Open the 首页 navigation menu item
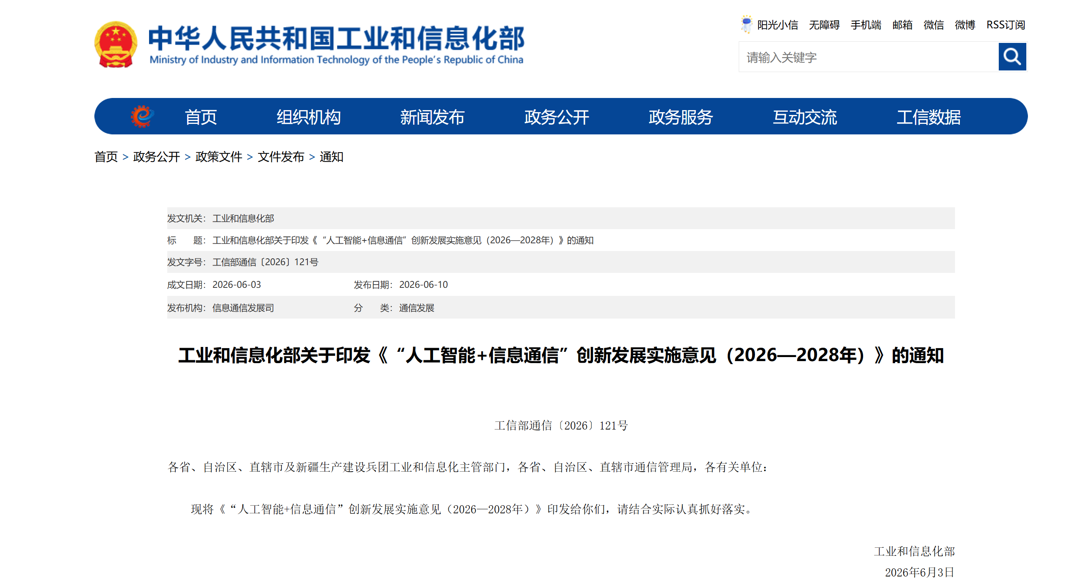The width and height of the screenshot is (1066, 587). [201, 117]
